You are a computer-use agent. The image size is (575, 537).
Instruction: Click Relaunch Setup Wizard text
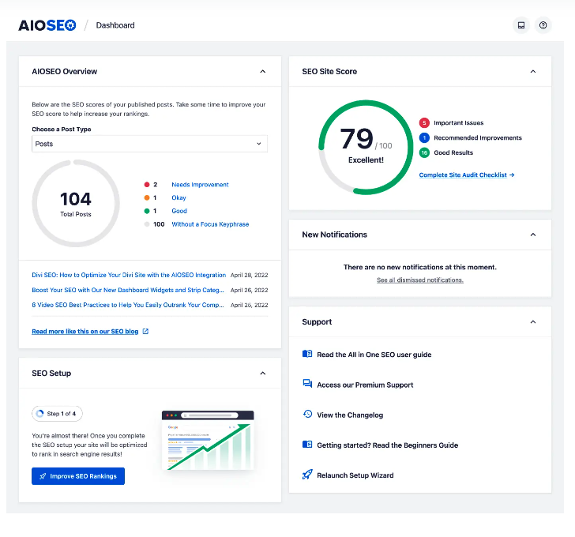(355, 475)
